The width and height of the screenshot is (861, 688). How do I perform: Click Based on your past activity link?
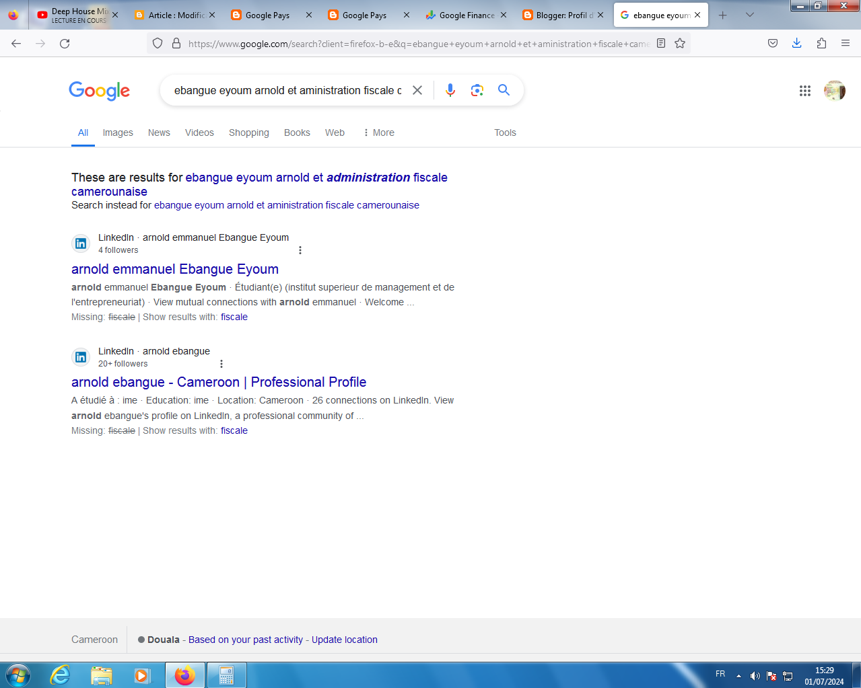click(x=246, y=640)
